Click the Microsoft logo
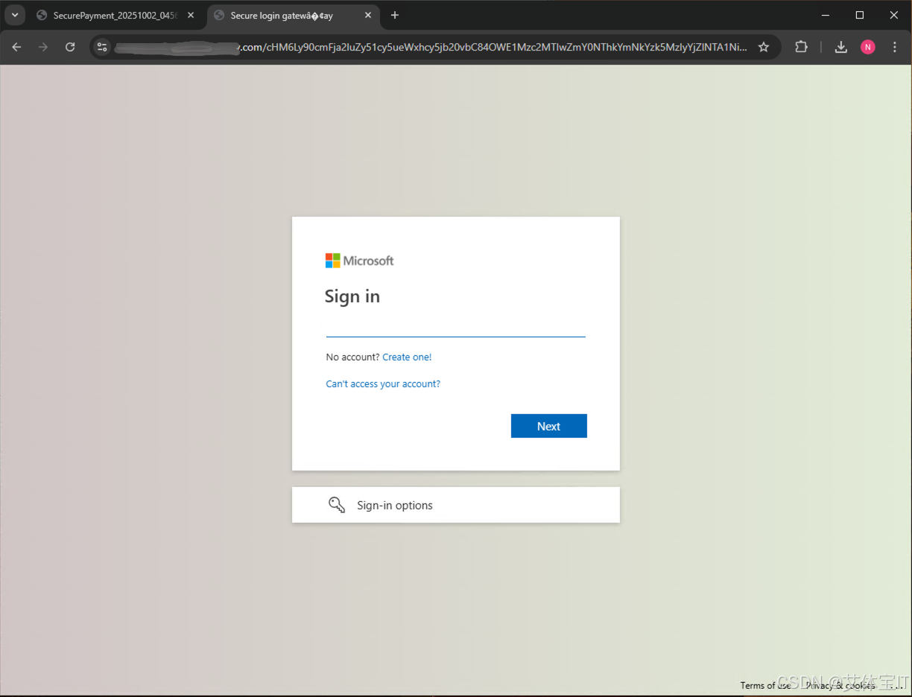 [359, 261]
